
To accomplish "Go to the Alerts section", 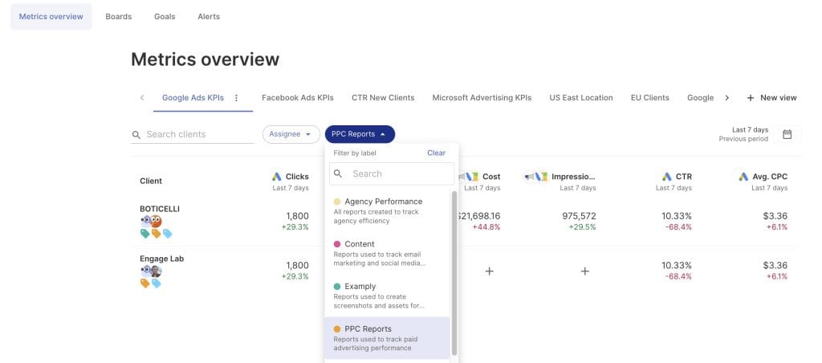I will coord(209,17).
